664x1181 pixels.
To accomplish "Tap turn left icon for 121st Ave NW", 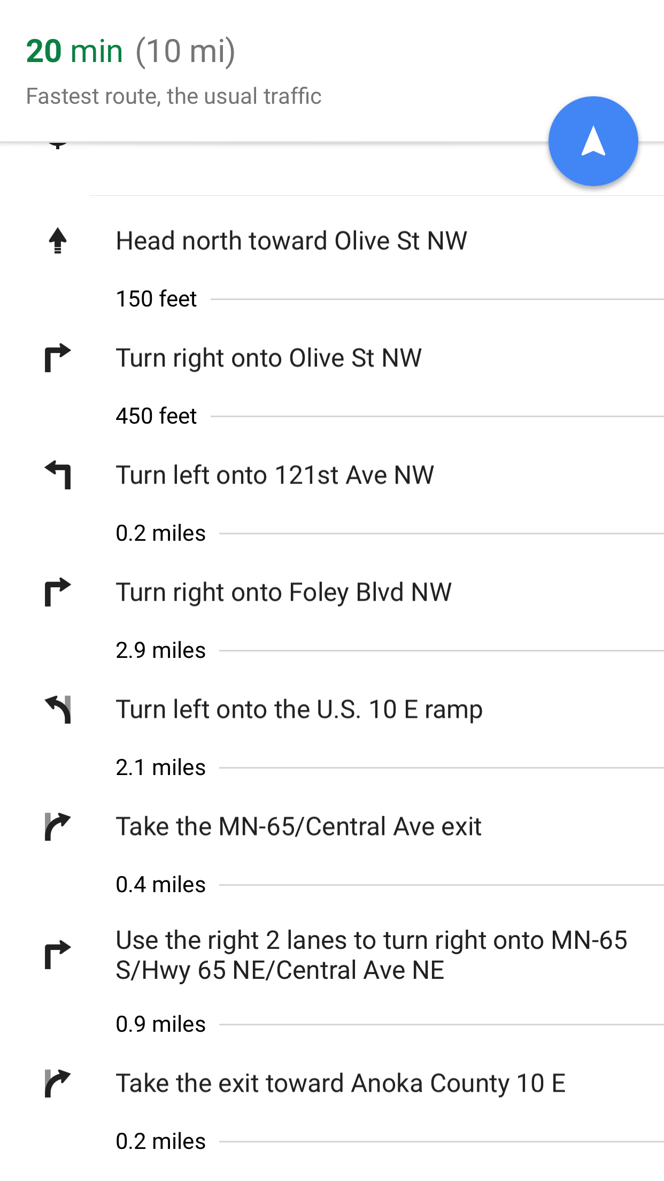I will tap(58, 475).
